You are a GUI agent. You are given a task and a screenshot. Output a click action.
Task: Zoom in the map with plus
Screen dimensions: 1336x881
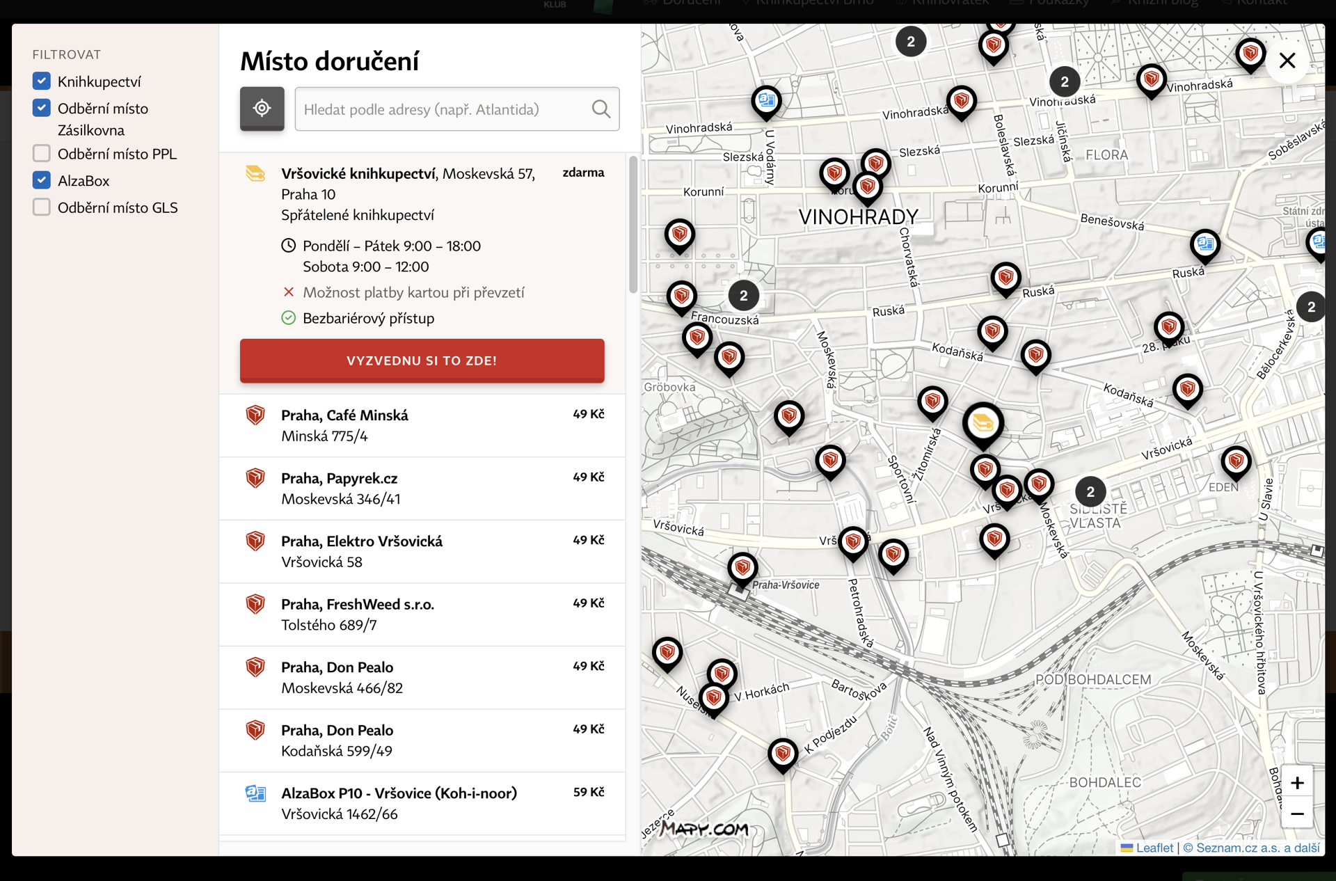click(x=1297, y=783)
